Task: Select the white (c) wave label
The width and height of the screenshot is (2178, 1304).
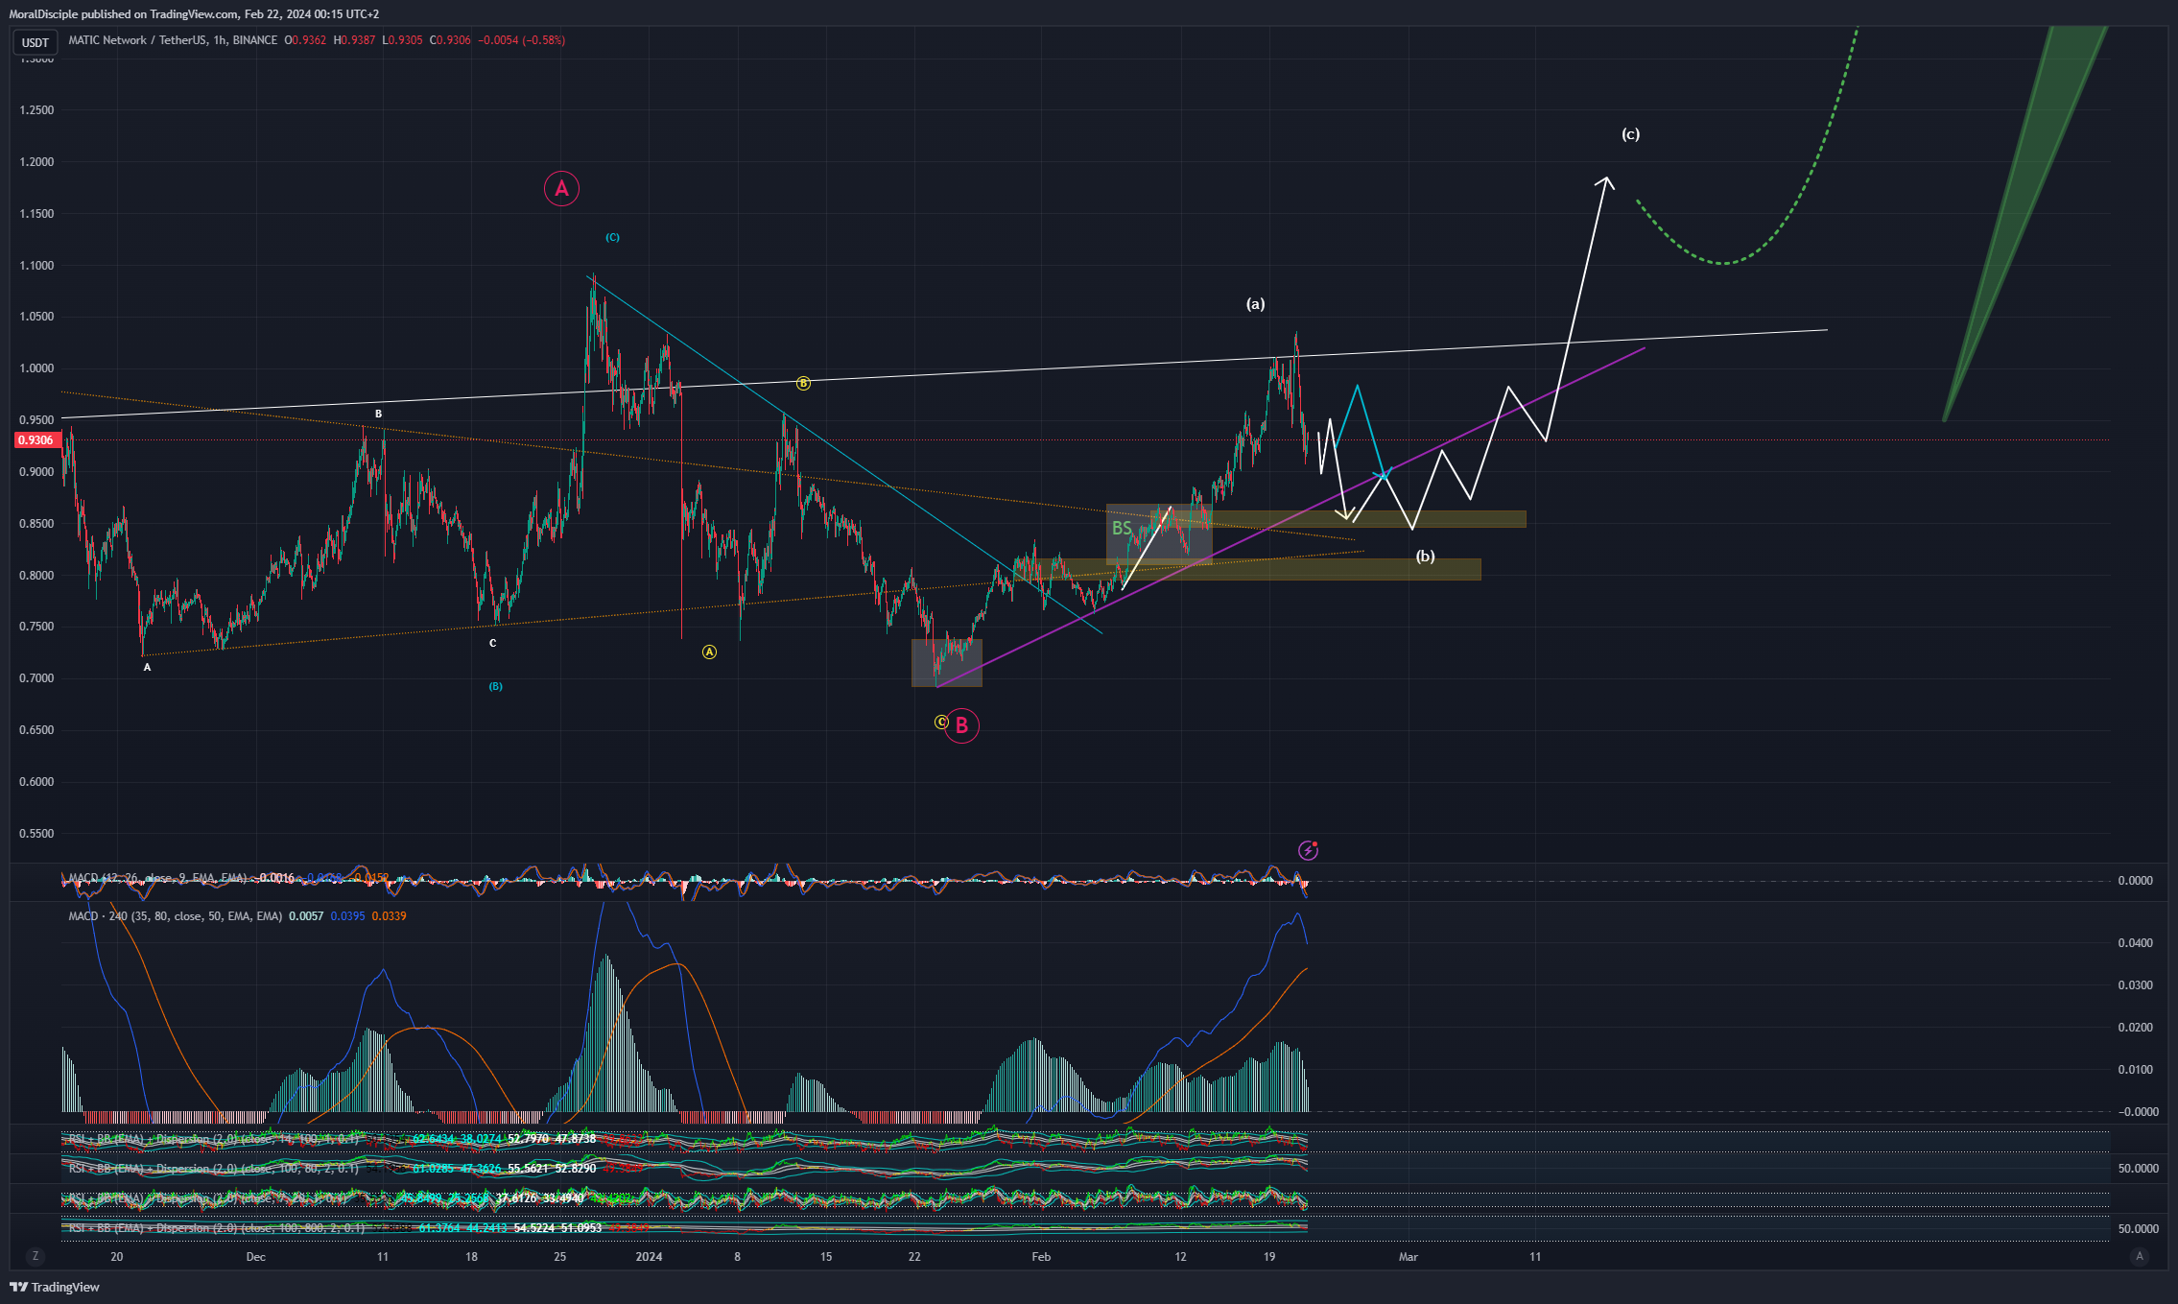Action: (1630, 134)
